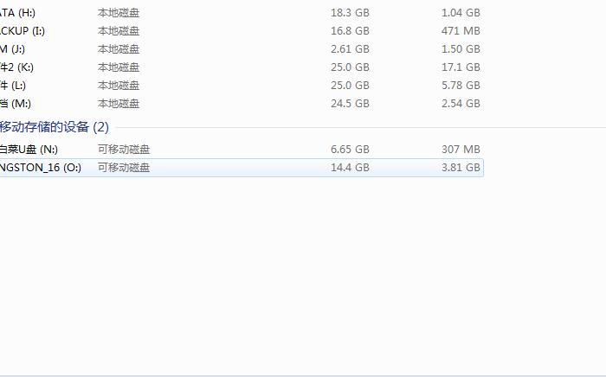Screen dimensions: 606x377
Task: Click the 3.81 GB free space value
Action: [x=461, y=168]
